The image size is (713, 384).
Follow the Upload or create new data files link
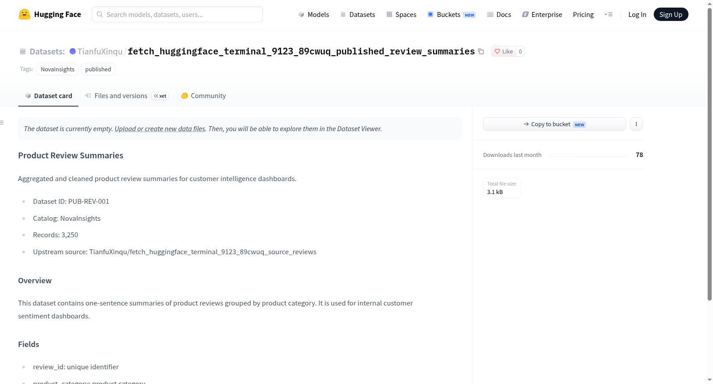click(160, 129)
